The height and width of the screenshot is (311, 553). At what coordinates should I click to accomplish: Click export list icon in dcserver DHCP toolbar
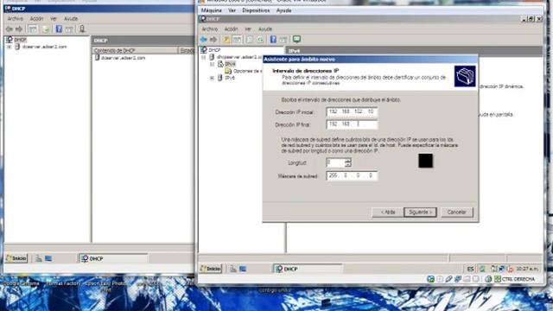(46, 29)
